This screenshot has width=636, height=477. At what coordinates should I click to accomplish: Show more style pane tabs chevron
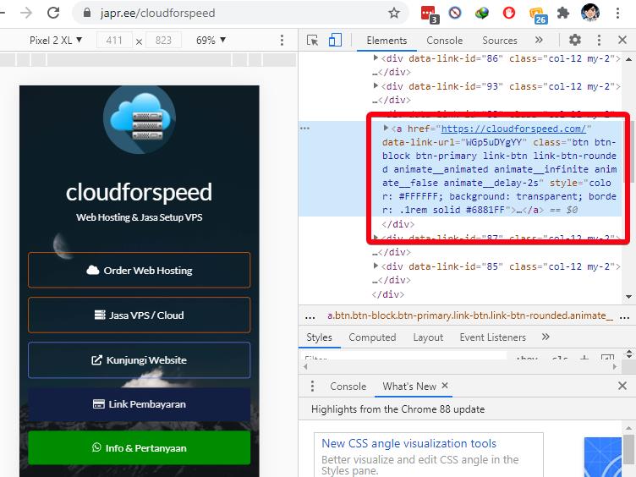click(x=546, y=337)
